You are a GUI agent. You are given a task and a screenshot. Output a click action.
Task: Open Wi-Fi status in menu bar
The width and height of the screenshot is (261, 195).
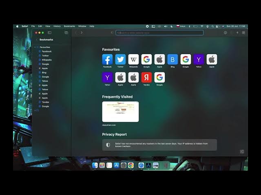coord(202,26)
